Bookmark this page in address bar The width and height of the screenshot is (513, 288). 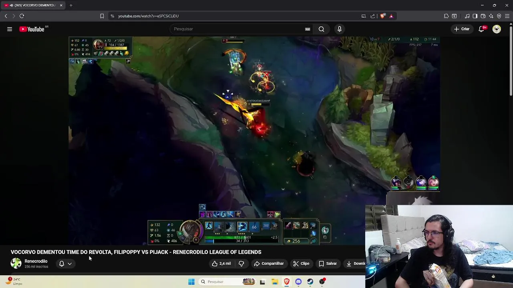pos(102,16)
